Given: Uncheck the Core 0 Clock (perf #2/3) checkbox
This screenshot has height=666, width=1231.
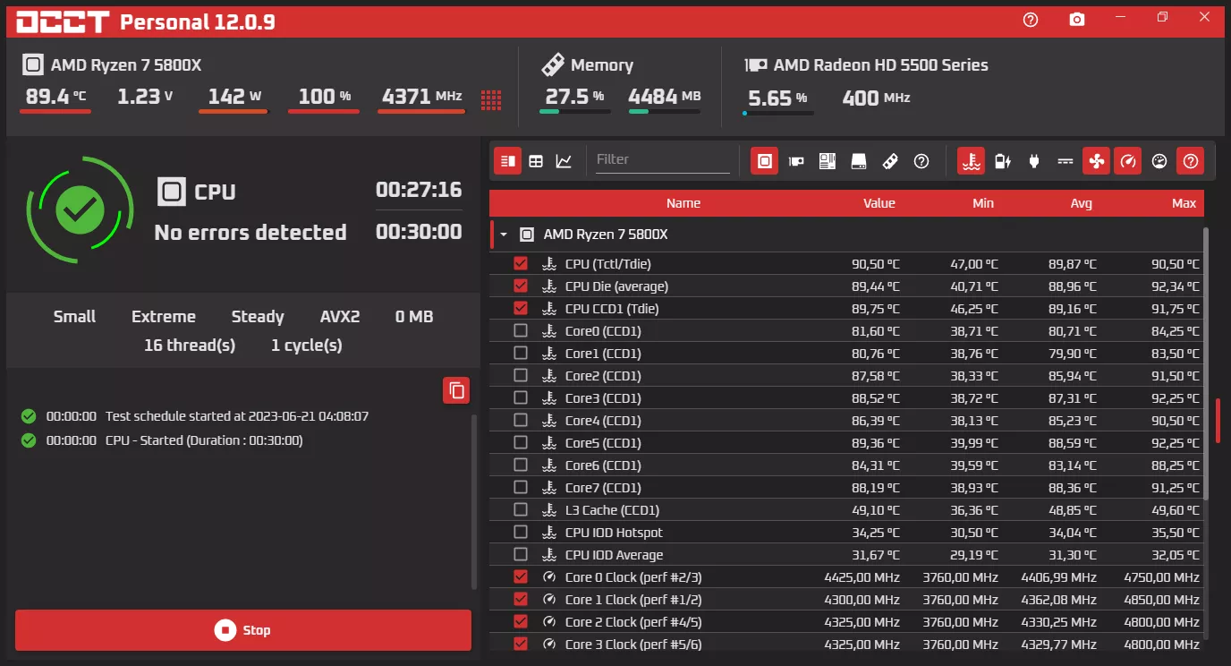Looking at the screenshot, I should coord(521,577).
